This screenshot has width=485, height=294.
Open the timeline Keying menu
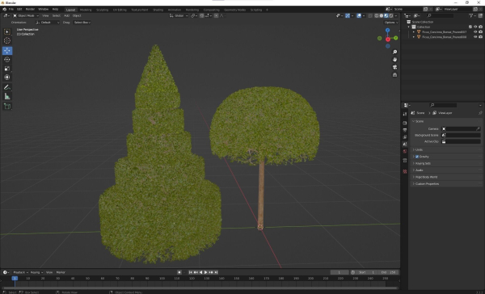(x=36, y=272)
